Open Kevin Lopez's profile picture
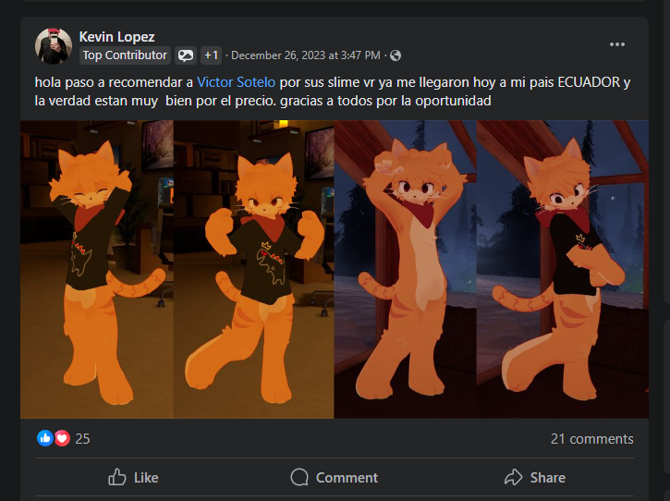The image size is (670, 501). [x=54, y=45]
